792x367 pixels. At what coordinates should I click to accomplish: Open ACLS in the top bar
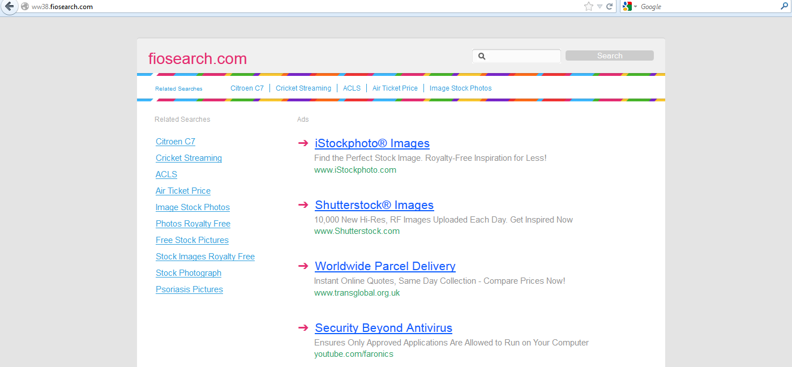click(x=352, y=88)
